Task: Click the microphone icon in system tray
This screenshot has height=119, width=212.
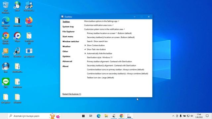Action: tap(181, 116)
